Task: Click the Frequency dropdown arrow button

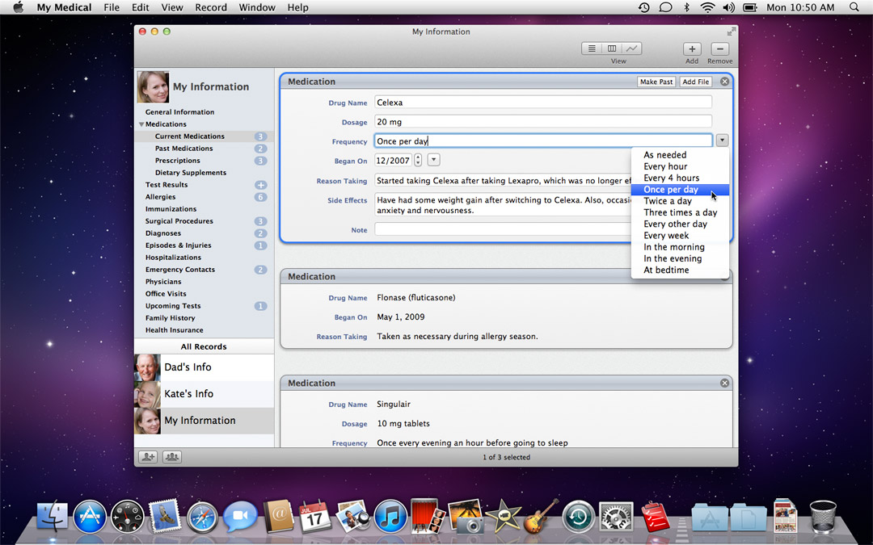Action: pyautogui.click(x=721, y=140)
